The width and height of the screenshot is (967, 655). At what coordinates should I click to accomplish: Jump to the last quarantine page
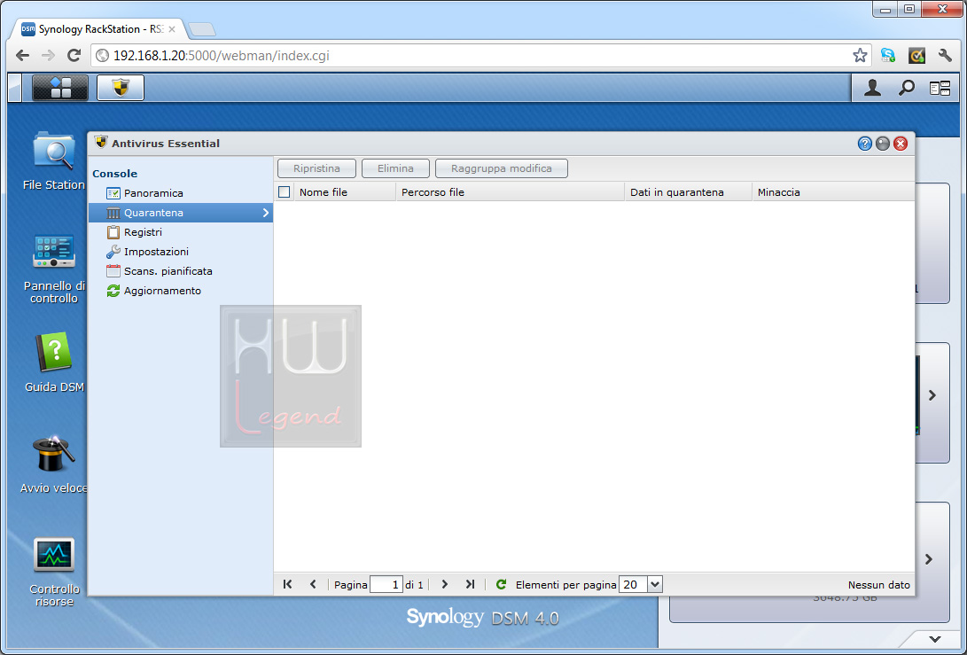470,584
